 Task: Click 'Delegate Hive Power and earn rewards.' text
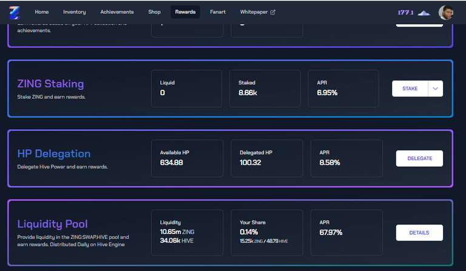[62, 167]
